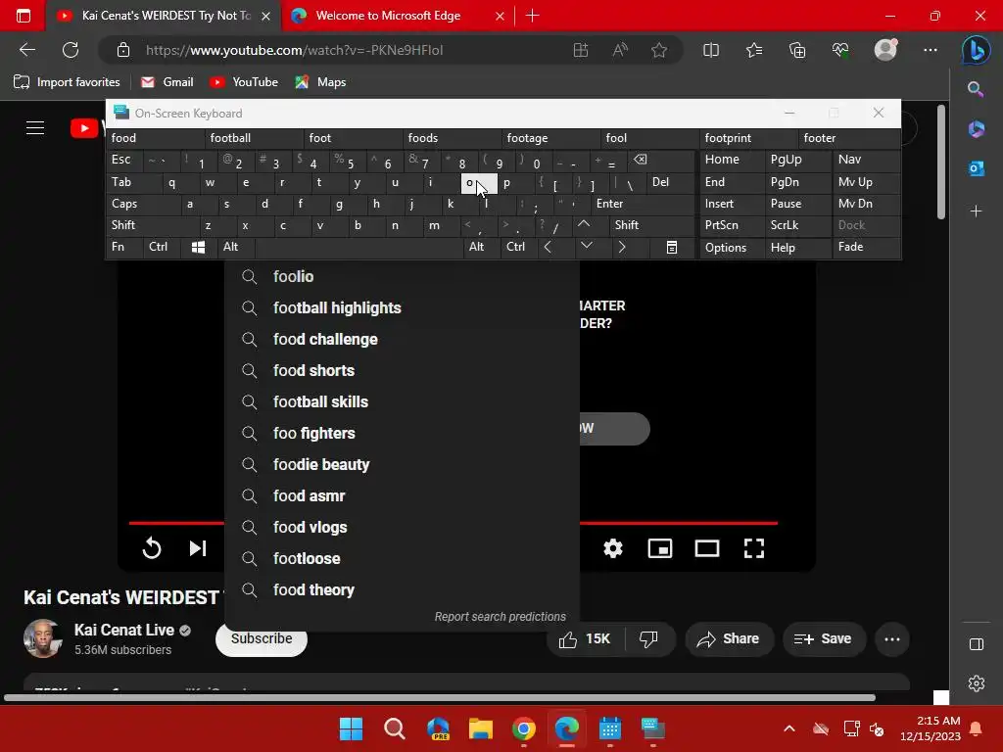Viewport: 1003px width, 752px height.
Task: Click Report search predictions link
Action: pyautogui.click(x=501, y=617)
